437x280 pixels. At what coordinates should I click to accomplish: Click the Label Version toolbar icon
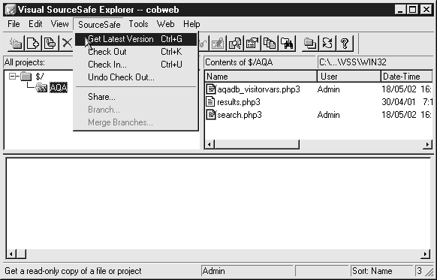click(x=50, y=44)
